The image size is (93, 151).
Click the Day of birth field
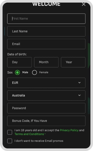(19, 62)
